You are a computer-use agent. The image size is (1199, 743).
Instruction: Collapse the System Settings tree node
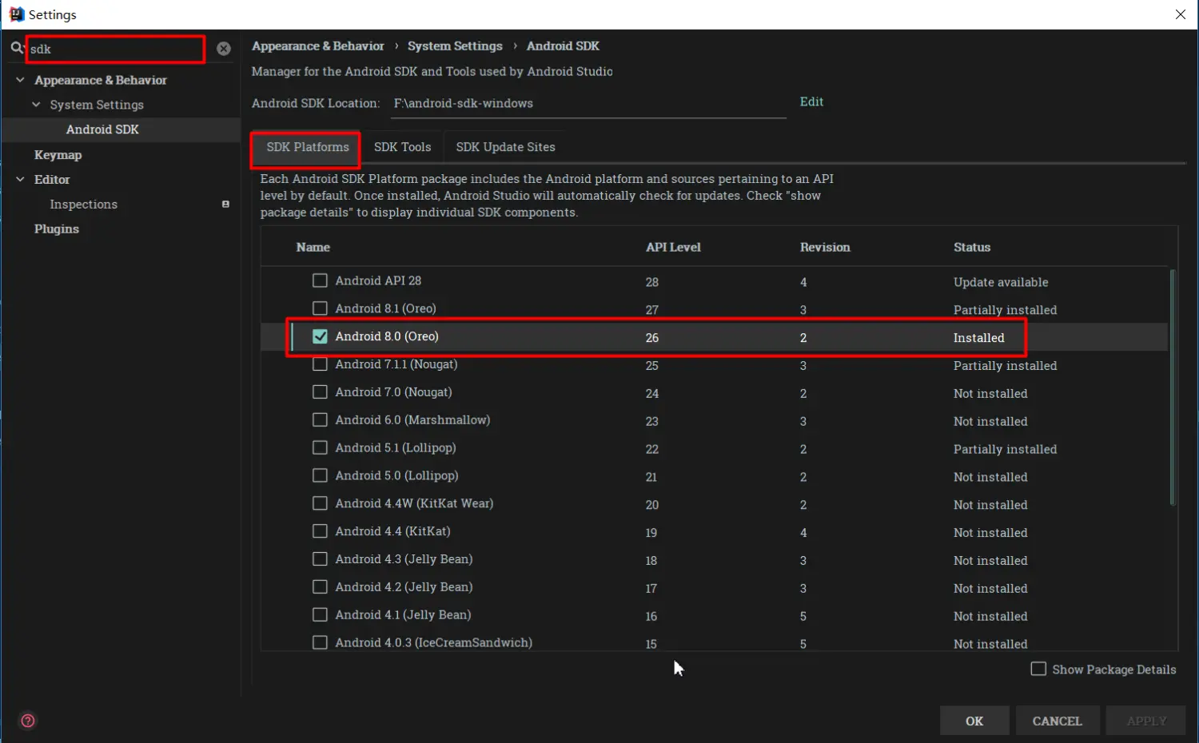pos(36,105)
